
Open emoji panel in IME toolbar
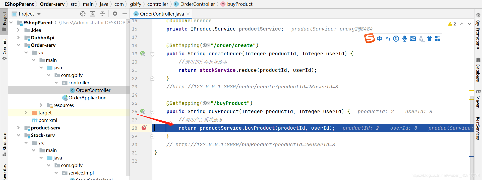[396, 39]
